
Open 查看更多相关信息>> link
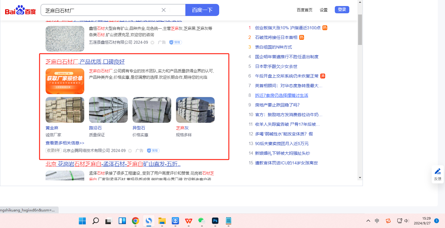(x=65, y=143)
